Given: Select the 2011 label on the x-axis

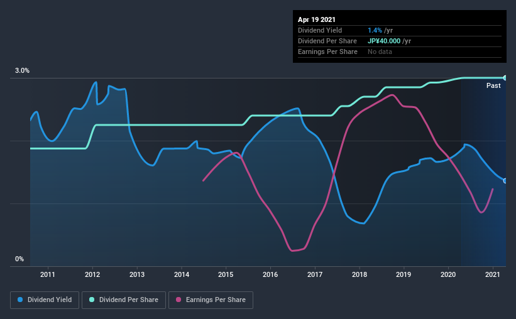Looking at the screenshot, I should coord(48,274).
